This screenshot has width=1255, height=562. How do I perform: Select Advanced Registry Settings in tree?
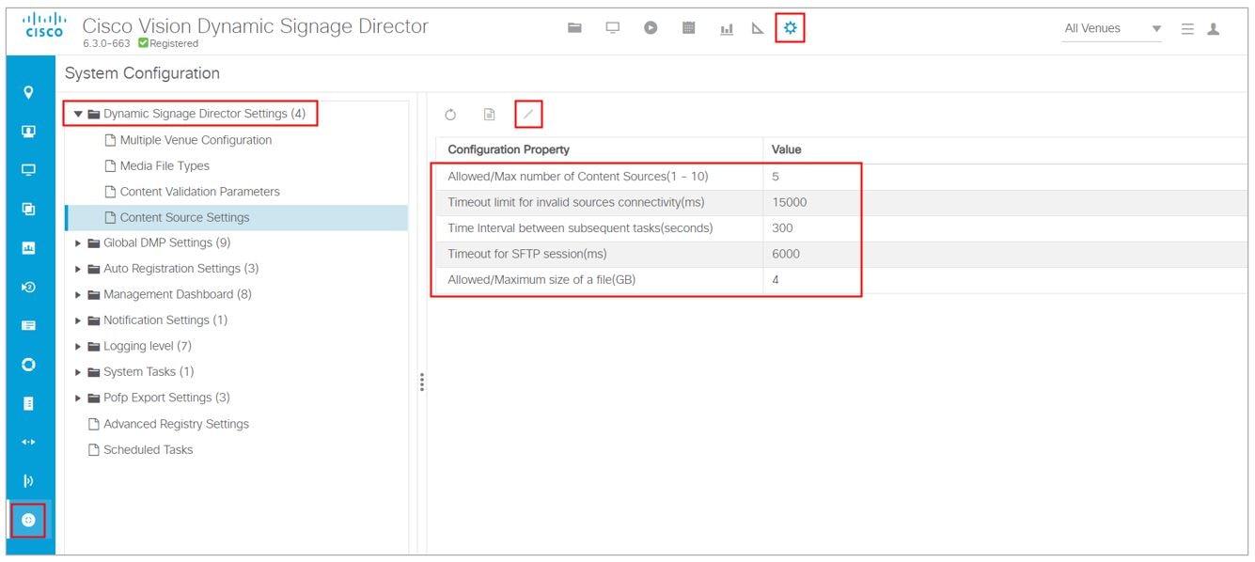tap(176, 424)
